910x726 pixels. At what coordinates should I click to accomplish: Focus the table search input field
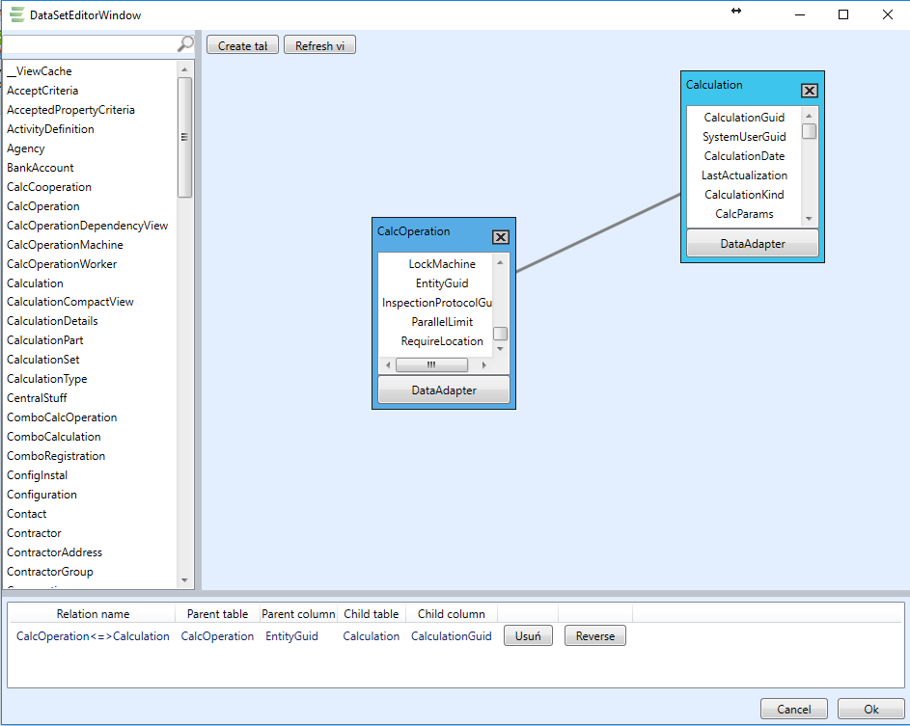[x=90, y=45]
